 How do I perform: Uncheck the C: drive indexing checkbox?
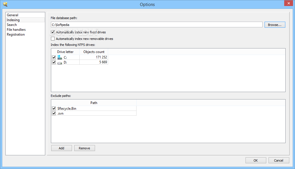click(x=54, y=57)
